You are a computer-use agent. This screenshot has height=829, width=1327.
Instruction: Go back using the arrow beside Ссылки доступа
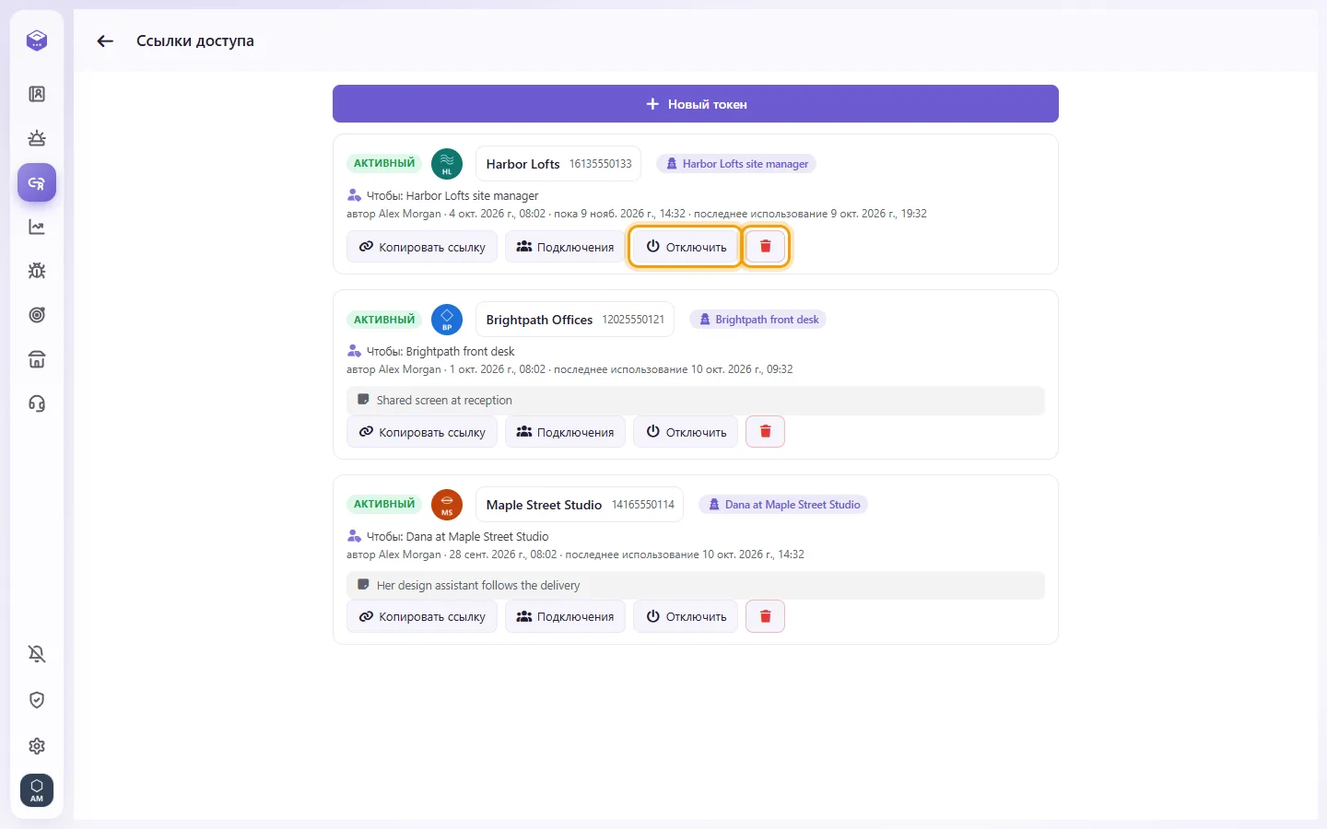pos(105,41)
